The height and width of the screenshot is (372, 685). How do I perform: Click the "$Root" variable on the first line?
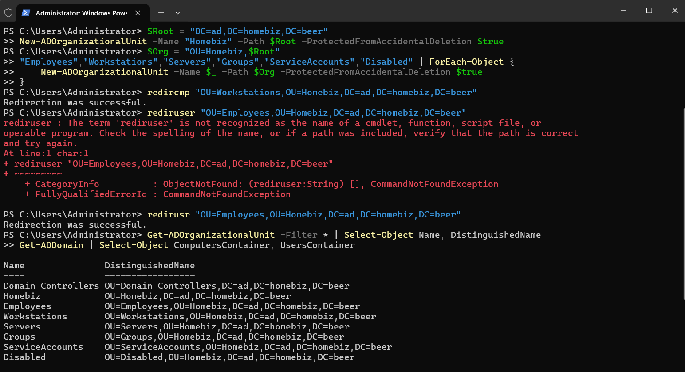click(x=161, y=31)
